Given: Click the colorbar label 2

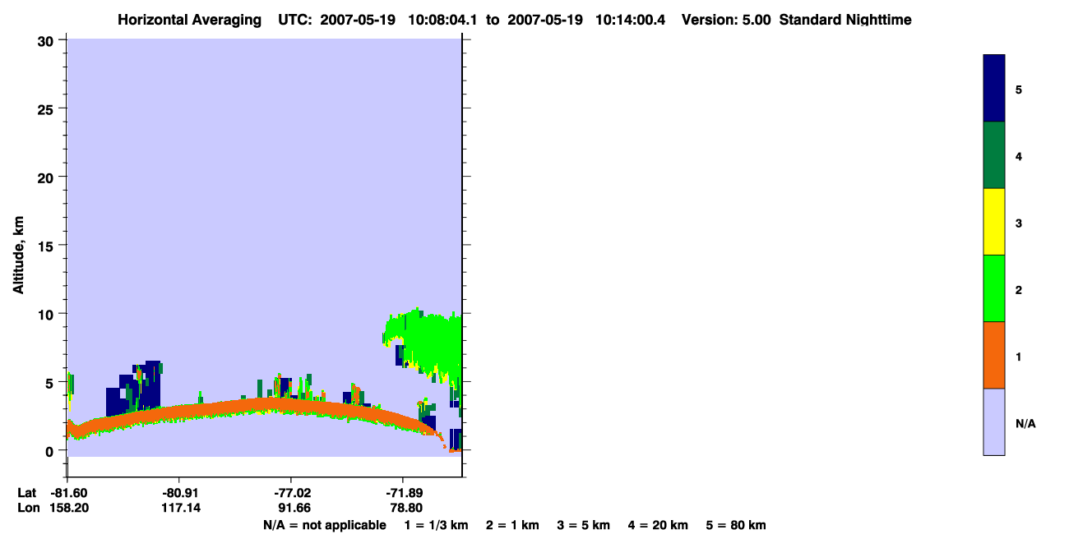Looking at the screenshot, I should (1019, 289).
